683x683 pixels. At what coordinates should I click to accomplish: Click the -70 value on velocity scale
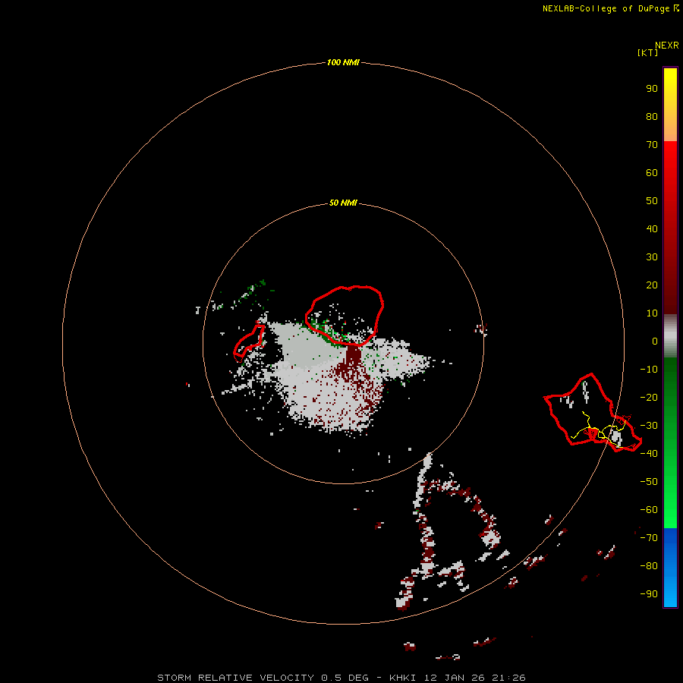click(x=649, y=538)
